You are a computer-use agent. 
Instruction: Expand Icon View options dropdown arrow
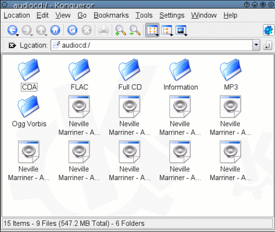157,35
